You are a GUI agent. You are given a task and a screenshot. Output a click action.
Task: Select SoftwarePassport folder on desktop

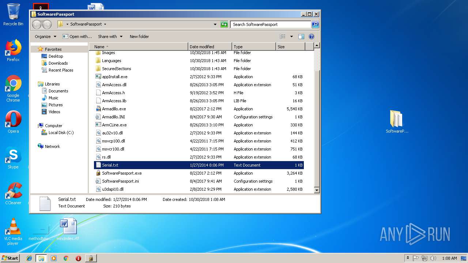pos(397,122)
